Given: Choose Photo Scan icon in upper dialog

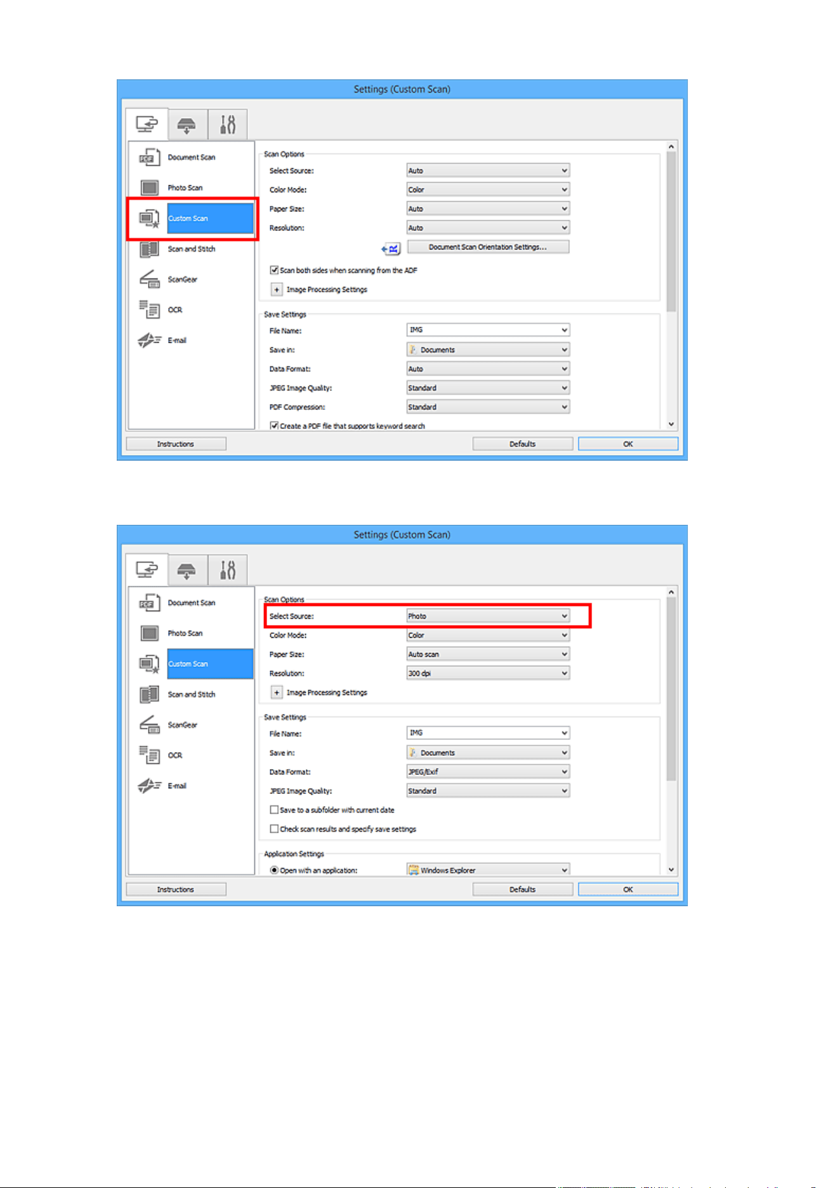Looking at the screenshot, I should pos(149,188).
